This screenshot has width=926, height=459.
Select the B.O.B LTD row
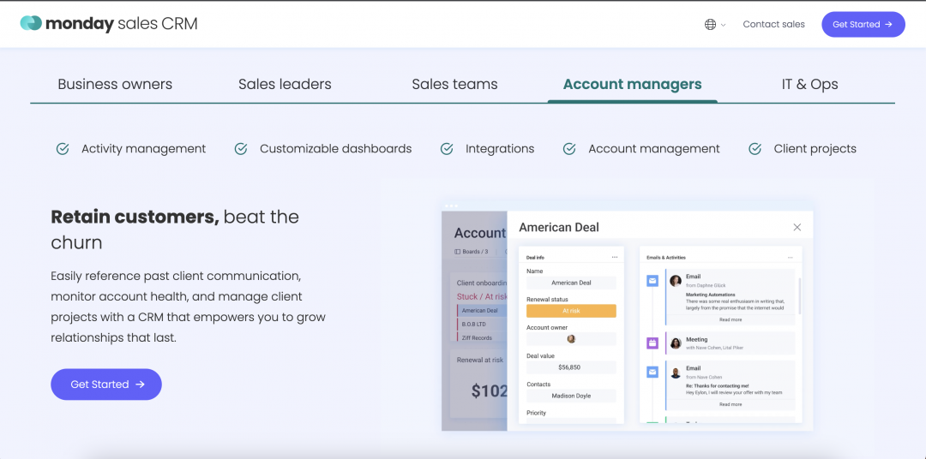pos(481,324)
